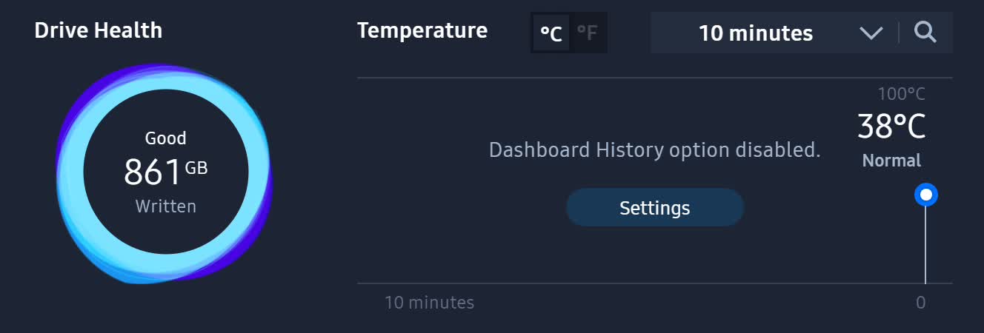984x333 pixels.
Task: Click the 861 GB written value
Action: coord(164,172)
